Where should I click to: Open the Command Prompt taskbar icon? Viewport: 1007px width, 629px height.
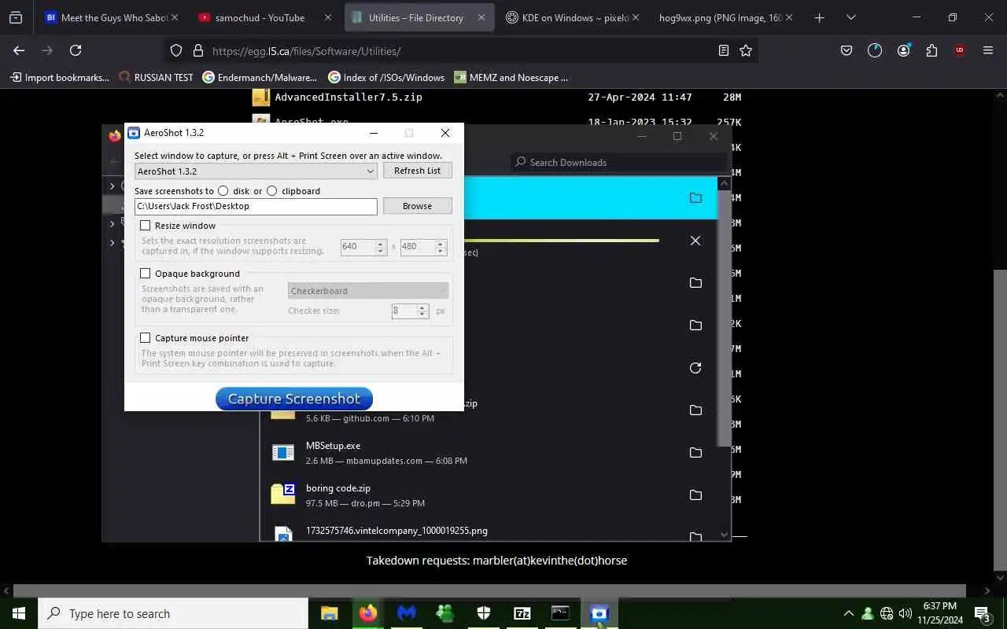click(560, 613)
